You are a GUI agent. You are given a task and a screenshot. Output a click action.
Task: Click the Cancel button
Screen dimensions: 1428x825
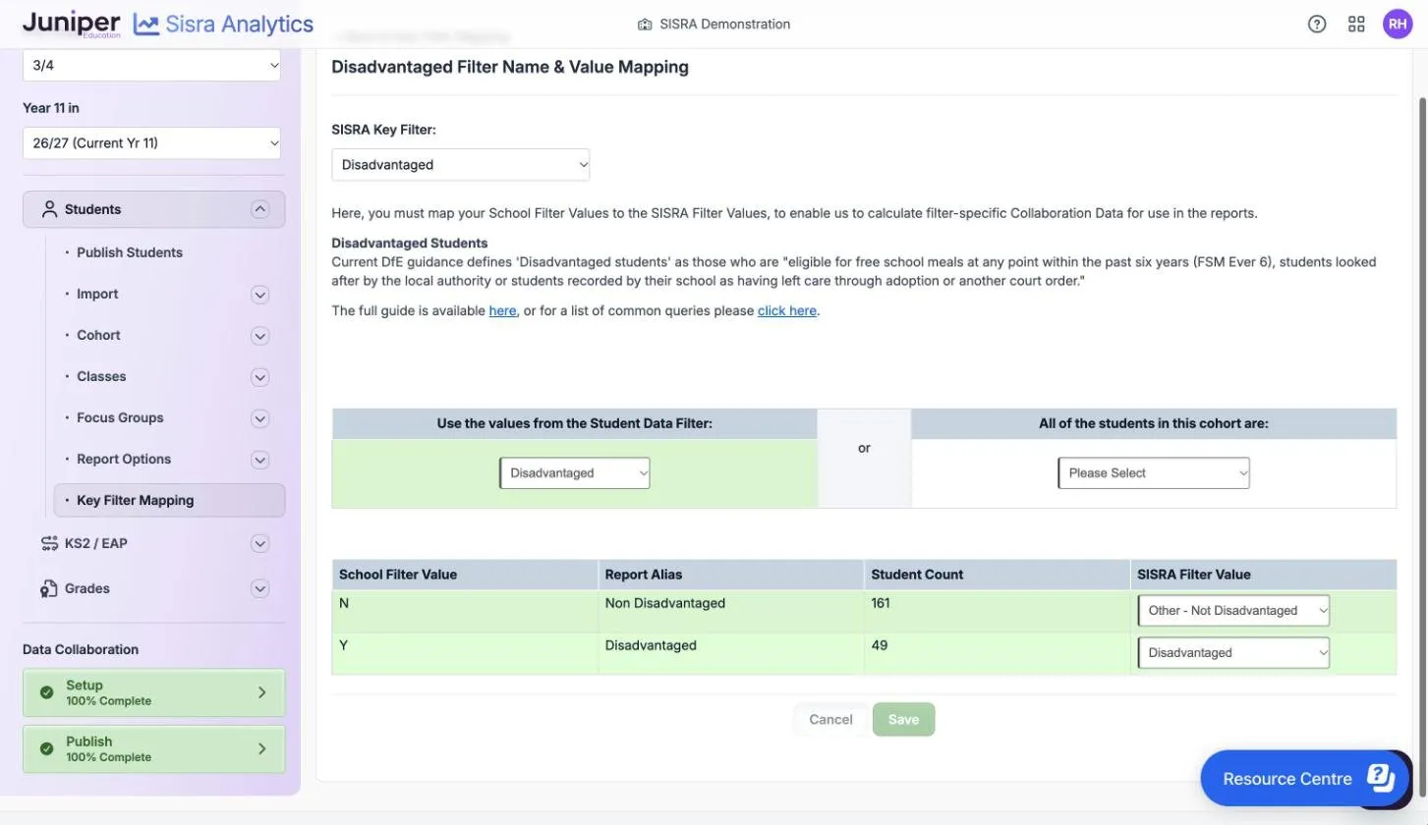tap(830, 720)
